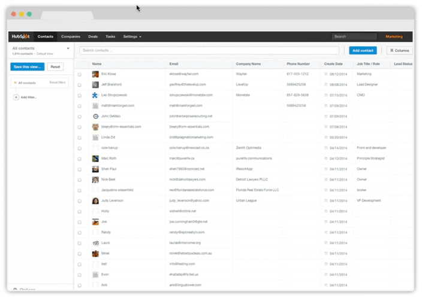
Task: Click Linda Zid's placeholder avatar
Action: [x=95, y=137]
